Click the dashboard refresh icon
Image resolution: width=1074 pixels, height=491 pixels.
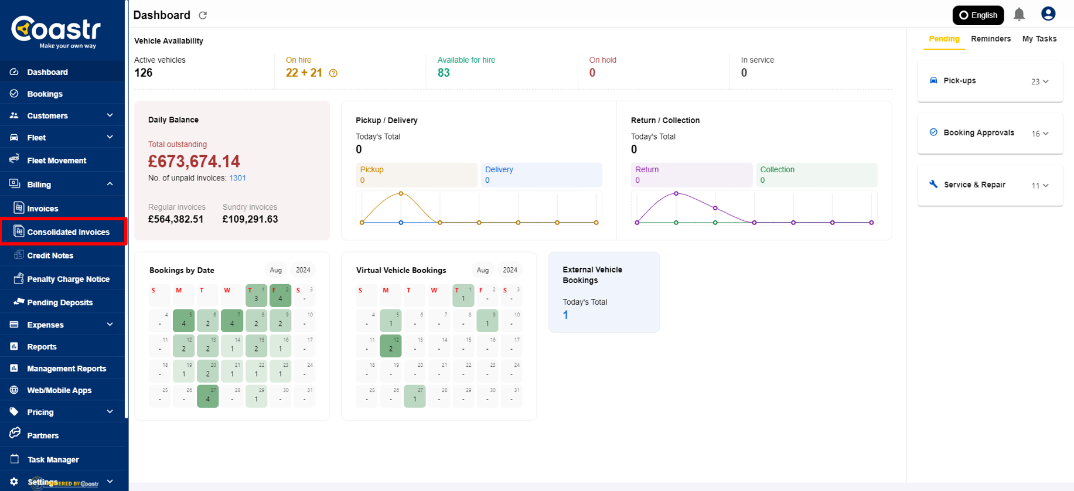click(203, 15)
